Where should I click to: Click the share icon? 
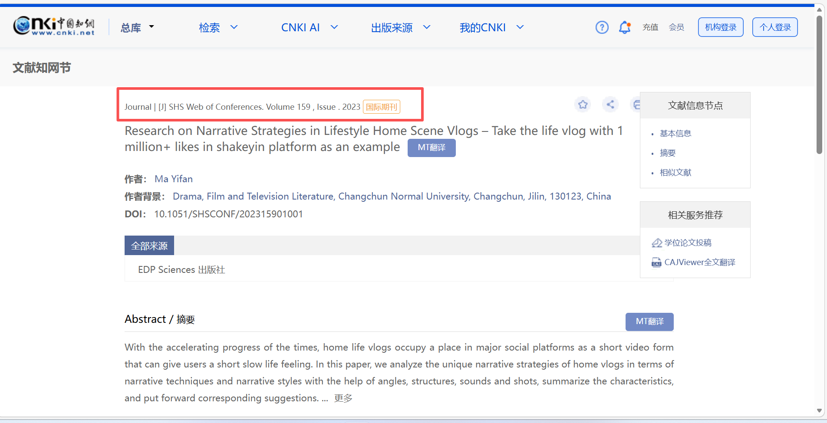[x=610, y=105]
